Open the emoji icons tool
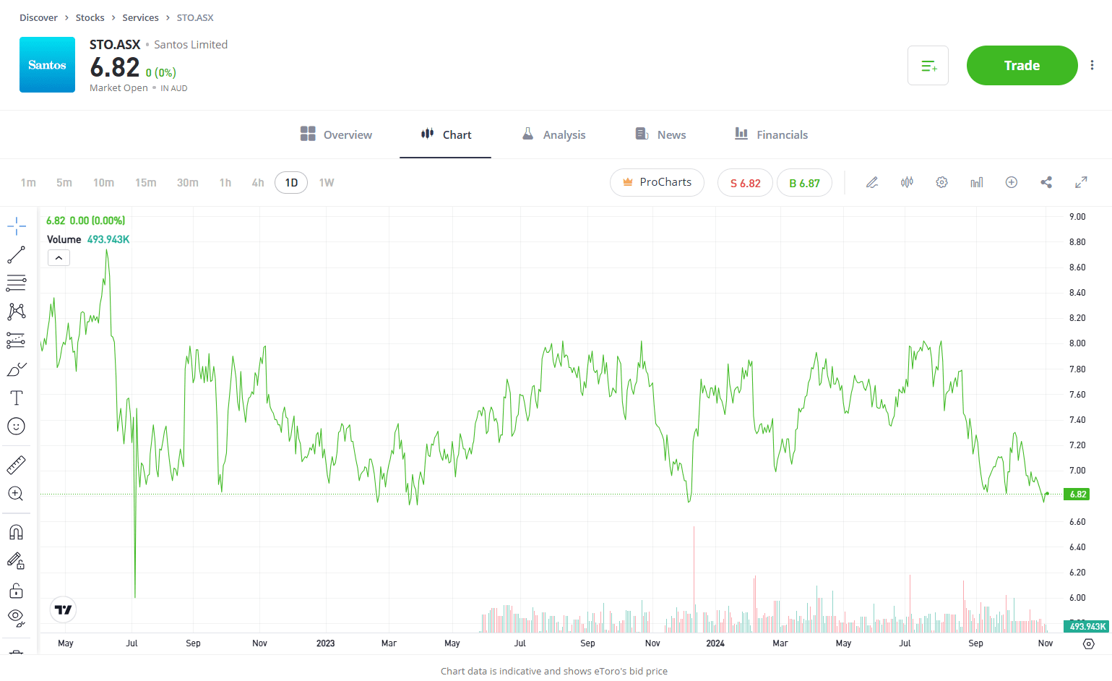The image size is (1112, 681). click(17, 427)
